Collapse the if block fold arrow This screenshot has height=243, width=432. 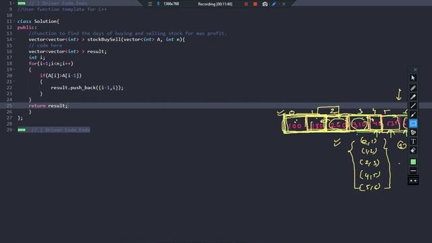pos(15,82)
